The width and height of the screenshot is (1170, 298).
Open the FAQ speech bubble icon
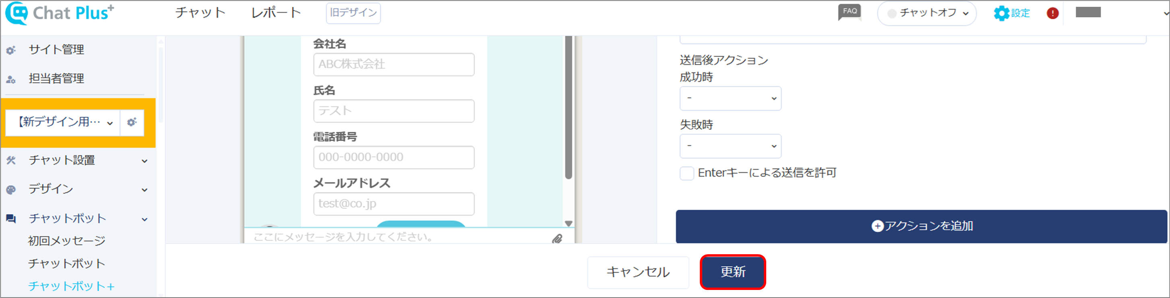[850, 12]
